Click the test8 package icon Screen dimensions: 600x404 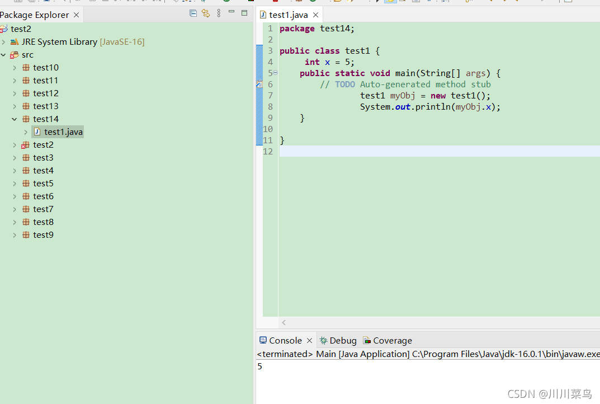tap(26, 222)
